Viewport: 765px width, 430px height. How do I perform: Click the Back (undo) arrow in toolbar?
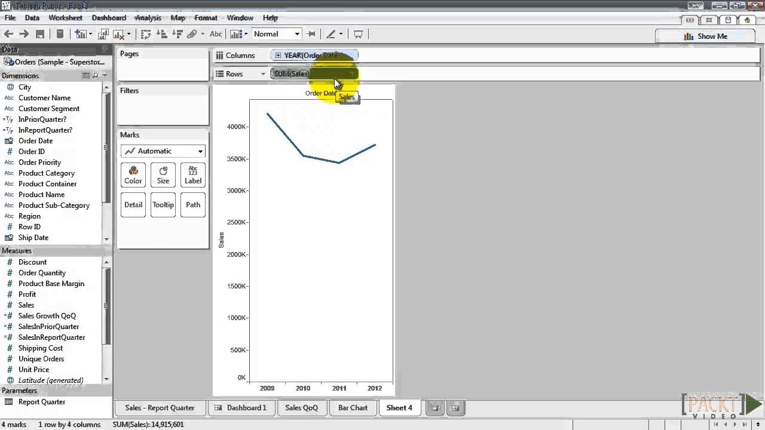[9, 34]
